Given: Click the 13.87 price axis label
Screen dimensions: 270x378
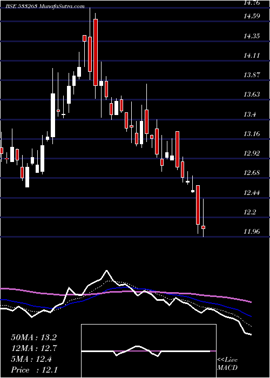Looking at the screenshot, I should tap(252, 75).
